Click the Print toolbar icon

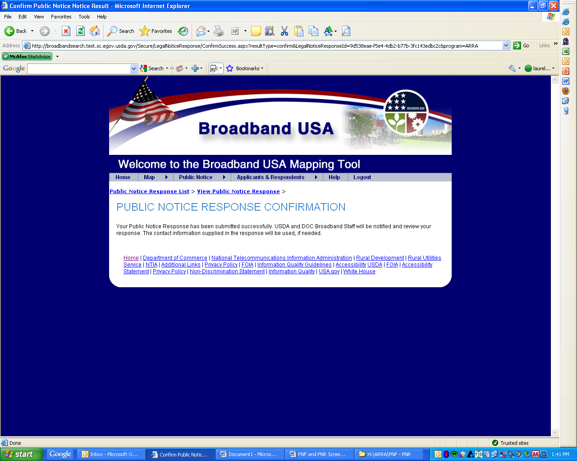pos(219,31)
